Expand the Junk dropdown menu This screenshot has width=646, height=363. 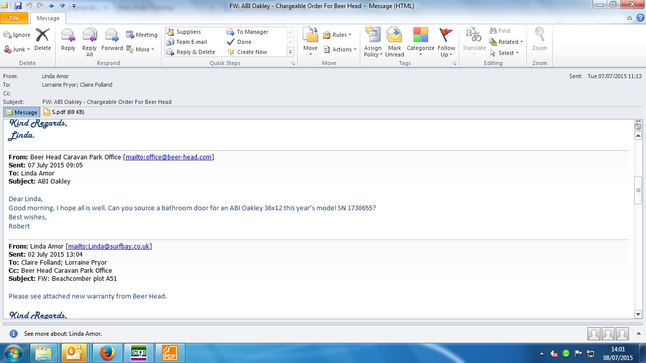(x=18, y=49)
